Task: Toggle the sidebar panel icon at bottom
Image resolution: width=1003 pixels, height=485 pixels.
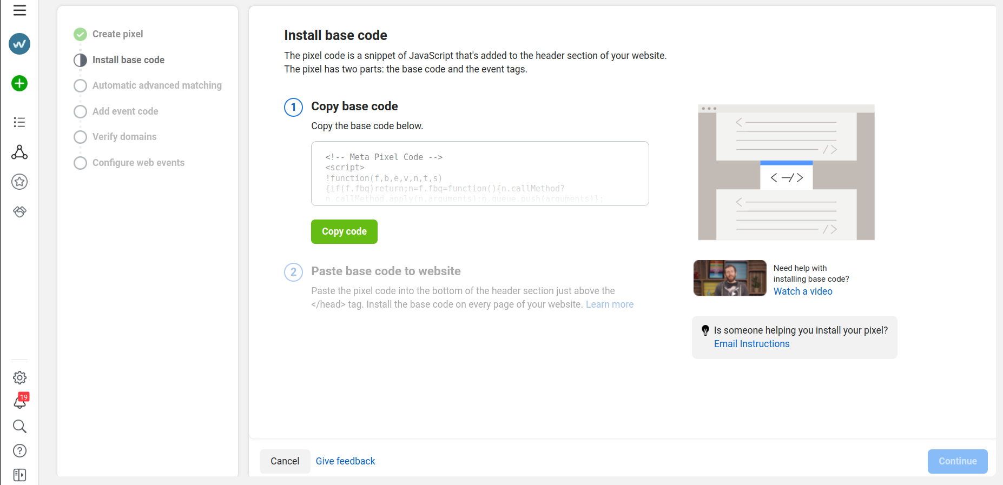Action: coord(19,475)
